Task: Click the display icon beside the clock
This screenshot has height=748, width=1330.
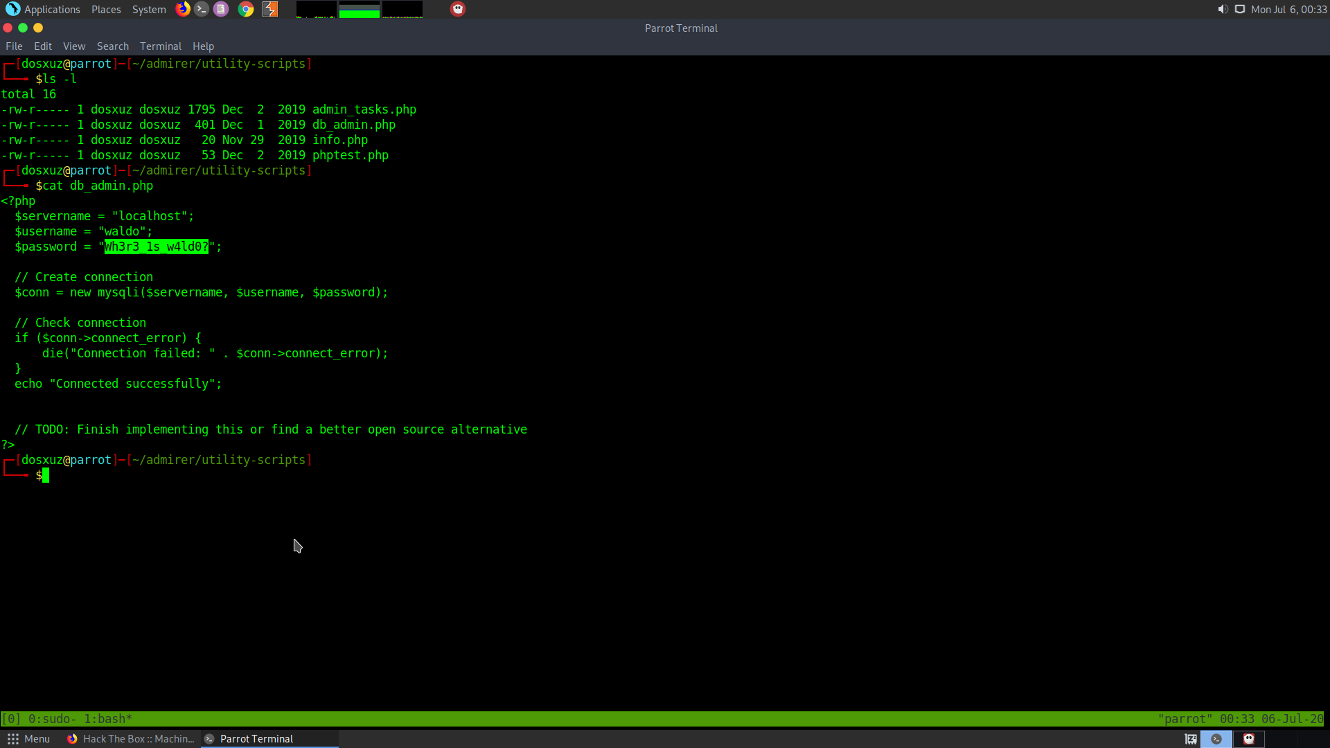Action: (x=1240, y=9)
